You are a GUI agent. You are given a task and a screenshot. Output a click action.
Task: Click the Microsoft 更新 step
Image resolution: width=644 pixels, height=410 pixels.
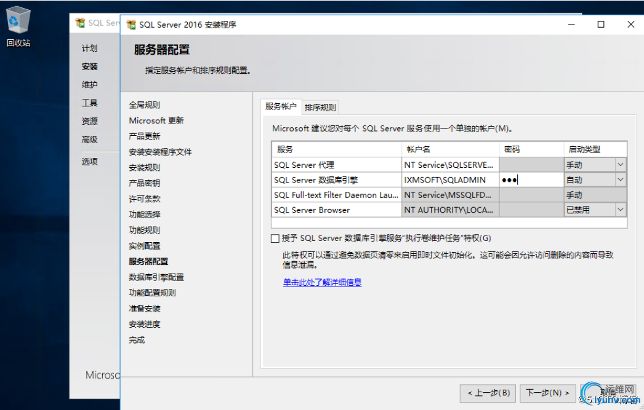click(156, 120)
